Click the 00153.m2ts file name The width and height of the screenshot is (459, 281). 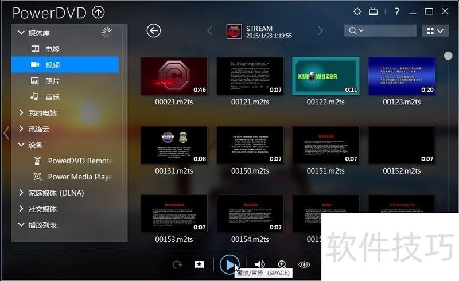(x=174, y=240)
